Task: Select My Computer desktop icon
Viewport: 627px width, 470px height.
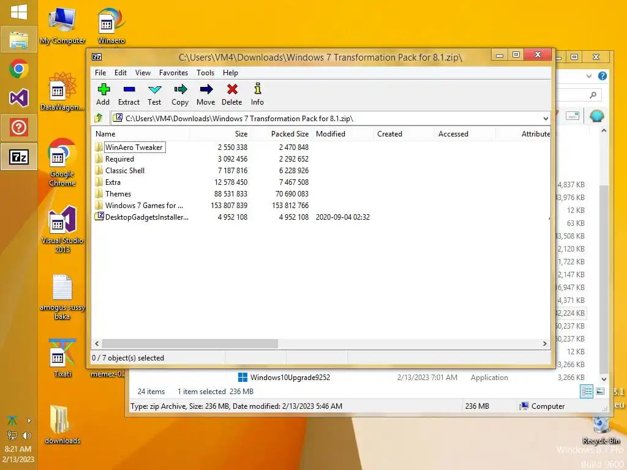Action: [x=62, y=26]
